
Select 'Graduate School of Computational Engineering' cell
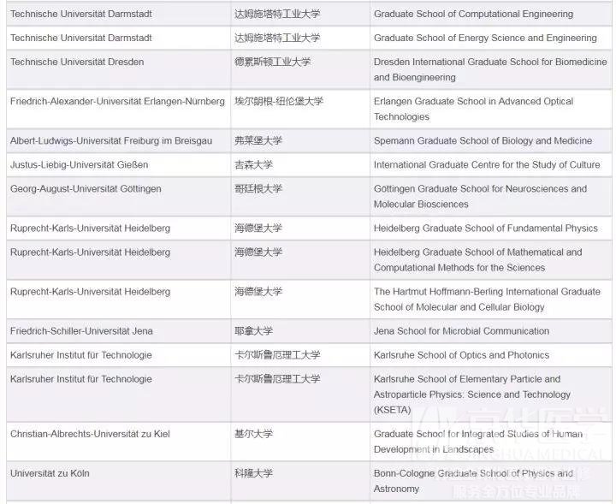tap(491, 15)
